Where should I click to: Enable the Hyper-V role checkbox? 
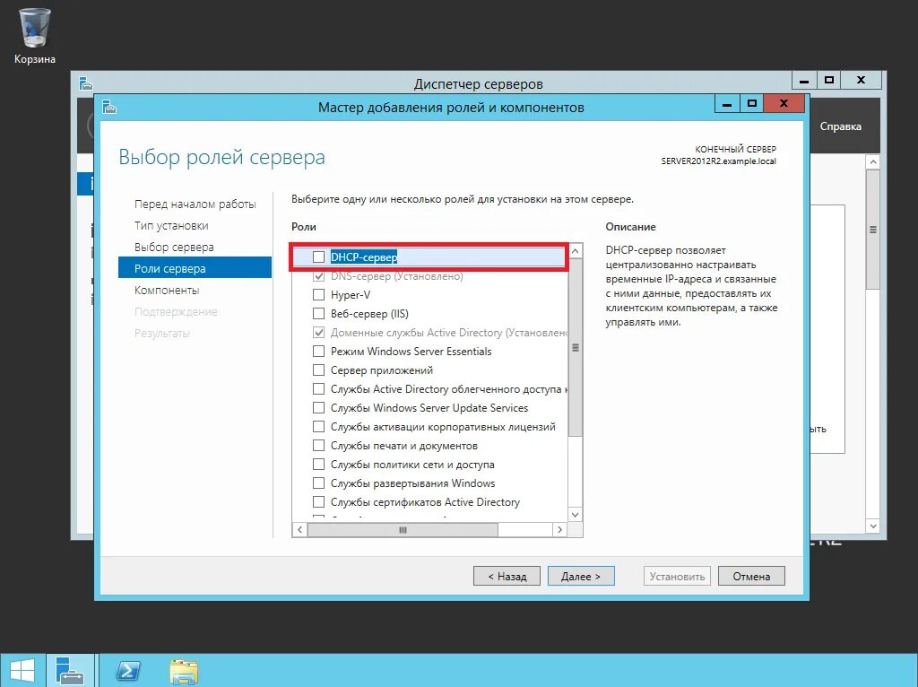point(318,294)
